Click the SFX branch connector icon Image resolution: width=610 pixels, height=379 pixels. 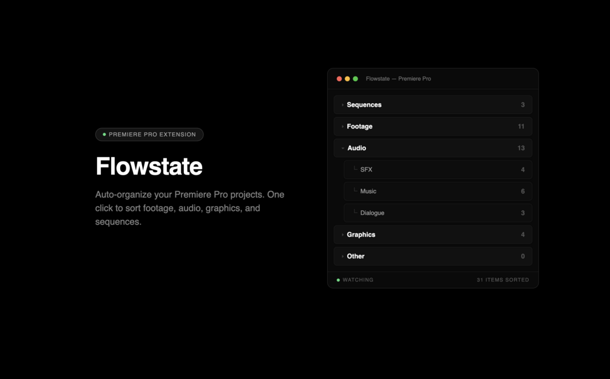tap(355, 169)
